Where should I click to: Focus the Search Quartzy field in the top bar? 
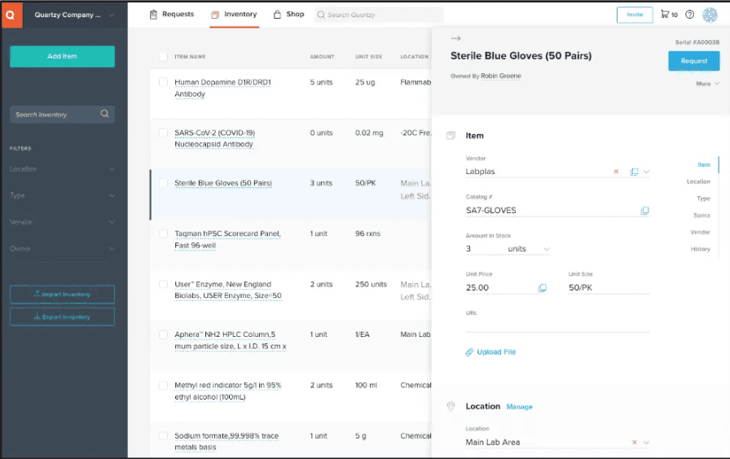(x=379, y=15)
